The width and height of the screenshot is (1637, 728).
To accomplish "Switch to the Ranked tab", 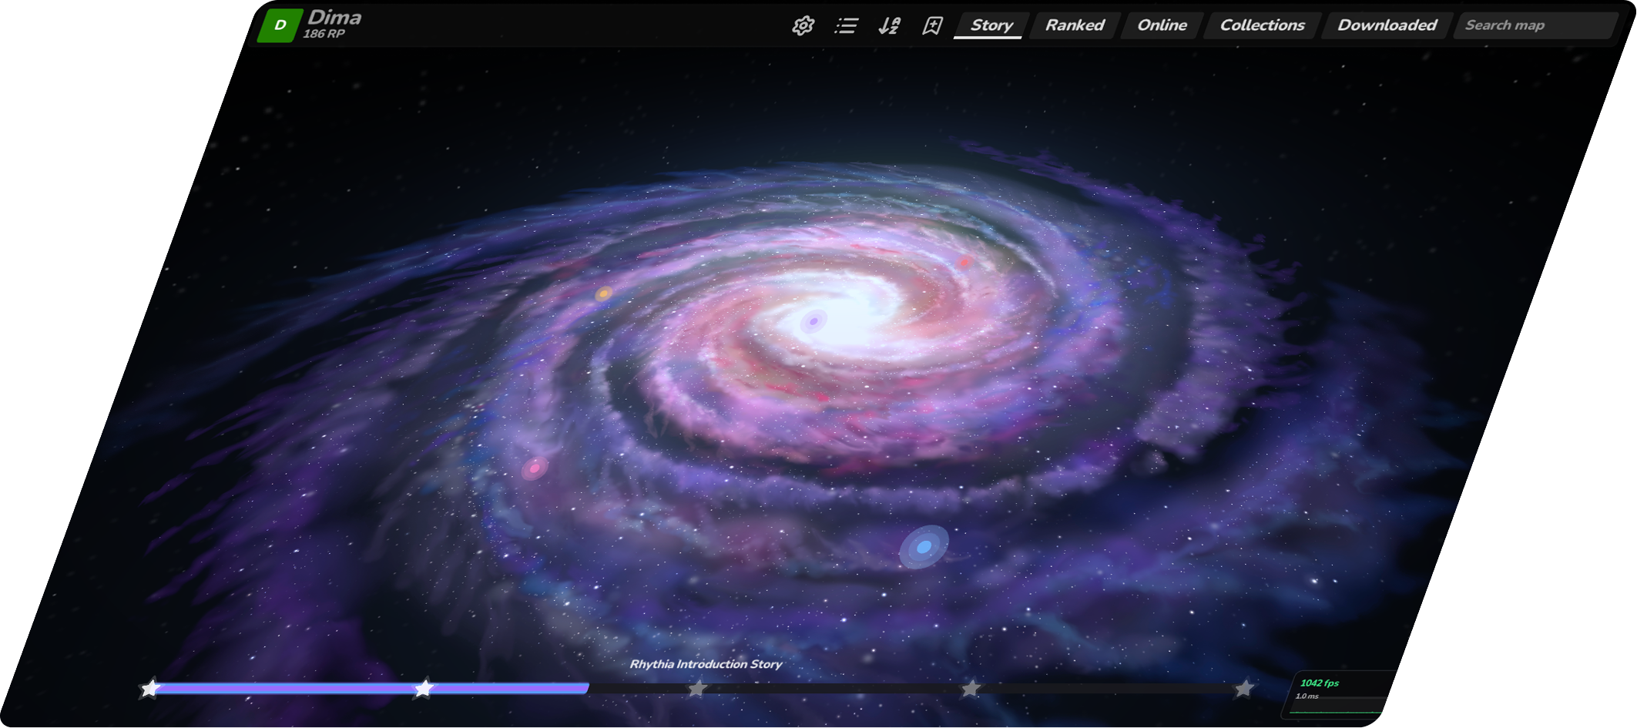I will [1074, 25].
